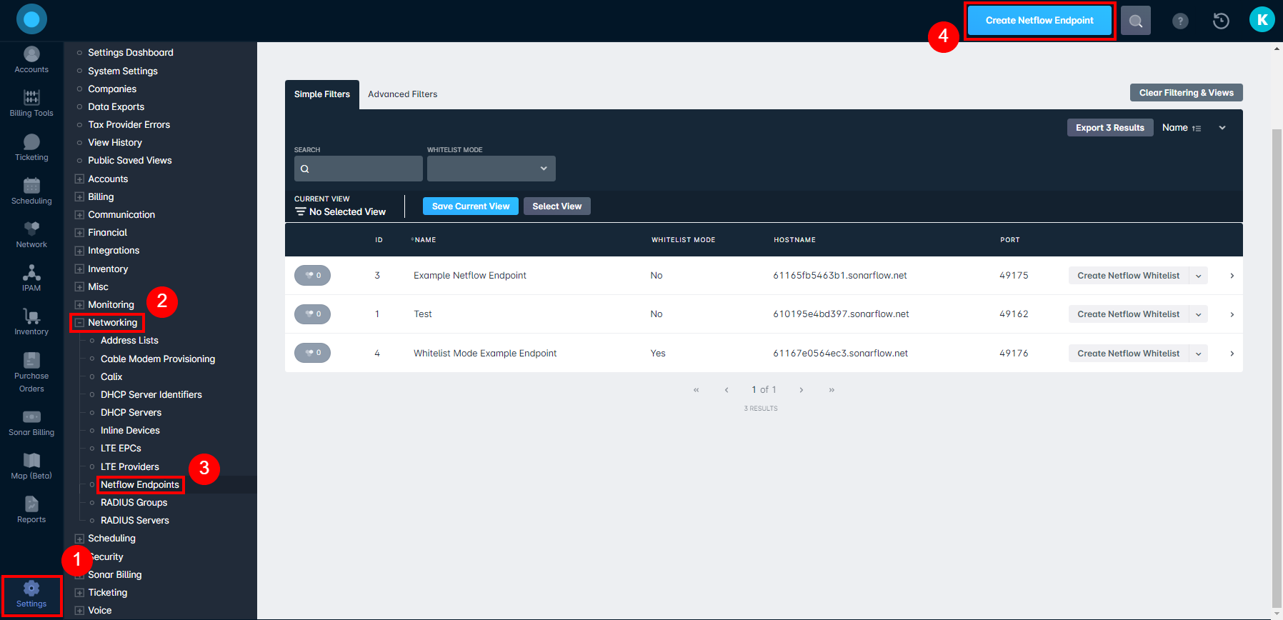This screenshot has height=620, width=1283.
Task: Expand the Voice tree node
Action: (x=79, y=611)
